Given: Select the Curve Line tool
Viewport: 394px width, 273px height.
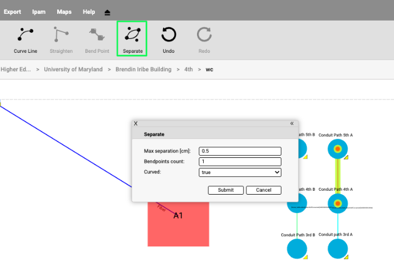Looking at the screenshot, I should (x=26, y=38).
